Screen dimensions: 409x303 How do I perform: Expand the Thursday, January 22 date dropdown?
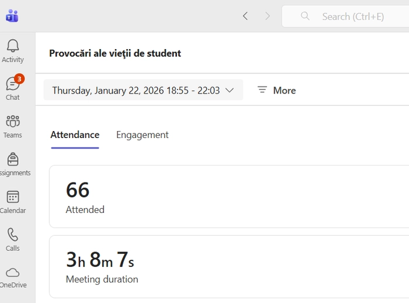[x=143, y=90]
